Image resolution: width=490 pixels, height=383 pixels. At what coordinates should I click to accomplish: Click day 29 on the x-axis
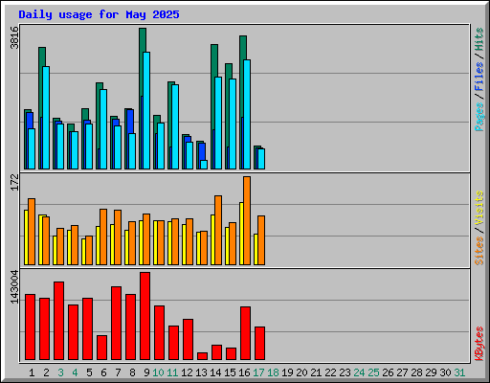pyautogui.click(x=431, y=372)
